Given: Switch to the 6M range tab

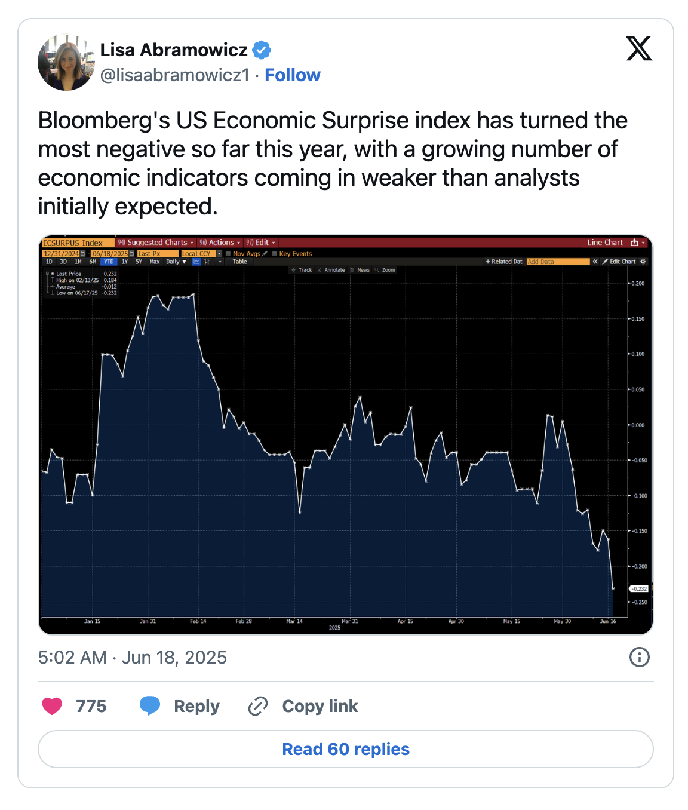Looking at the screenshot, I should pyautogui.click(x=93, y=262).
